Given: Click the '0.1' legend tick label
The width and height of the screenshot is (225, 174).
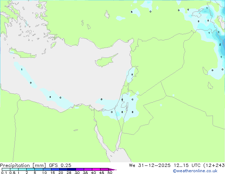Looking at the screenshot, I should 4,173.
